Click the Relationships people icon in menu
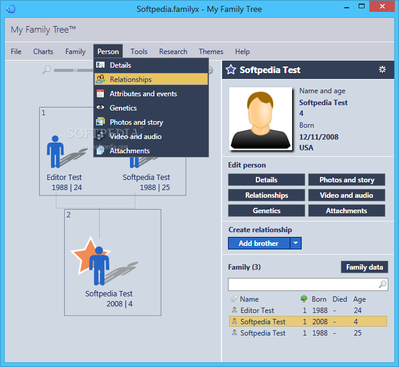The image size is (399, 367). pos(100,79)
